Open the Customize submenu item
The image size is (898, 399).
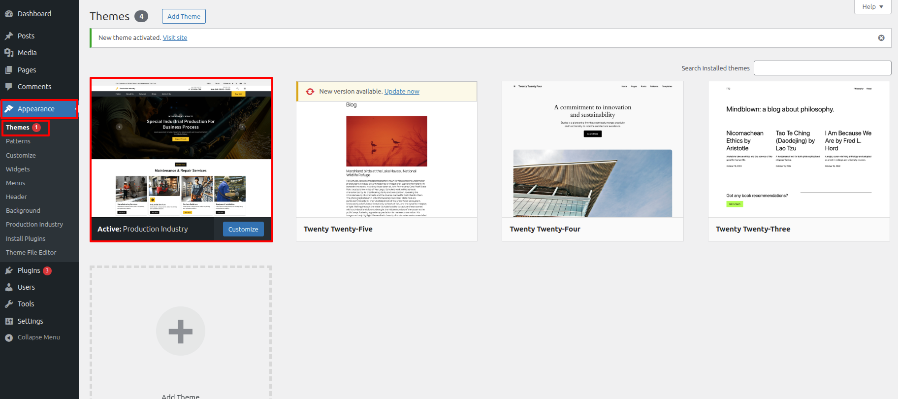(21, 155)
